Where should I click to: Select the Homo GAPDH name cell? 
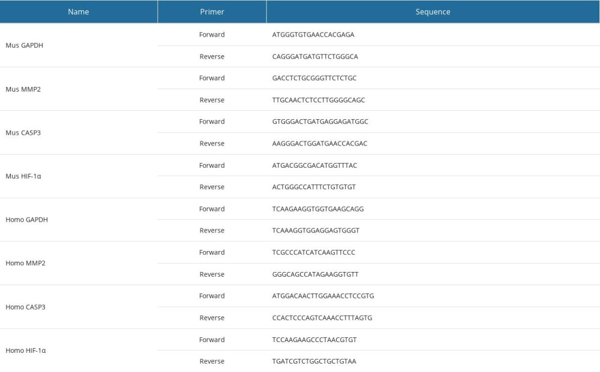pyautogui.click(x=26, y=220)
